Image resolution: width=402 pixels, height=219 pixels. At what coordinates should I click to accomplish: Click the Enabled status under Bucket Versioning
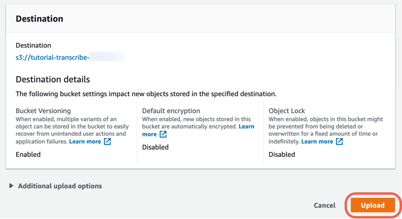click(28, 154)
